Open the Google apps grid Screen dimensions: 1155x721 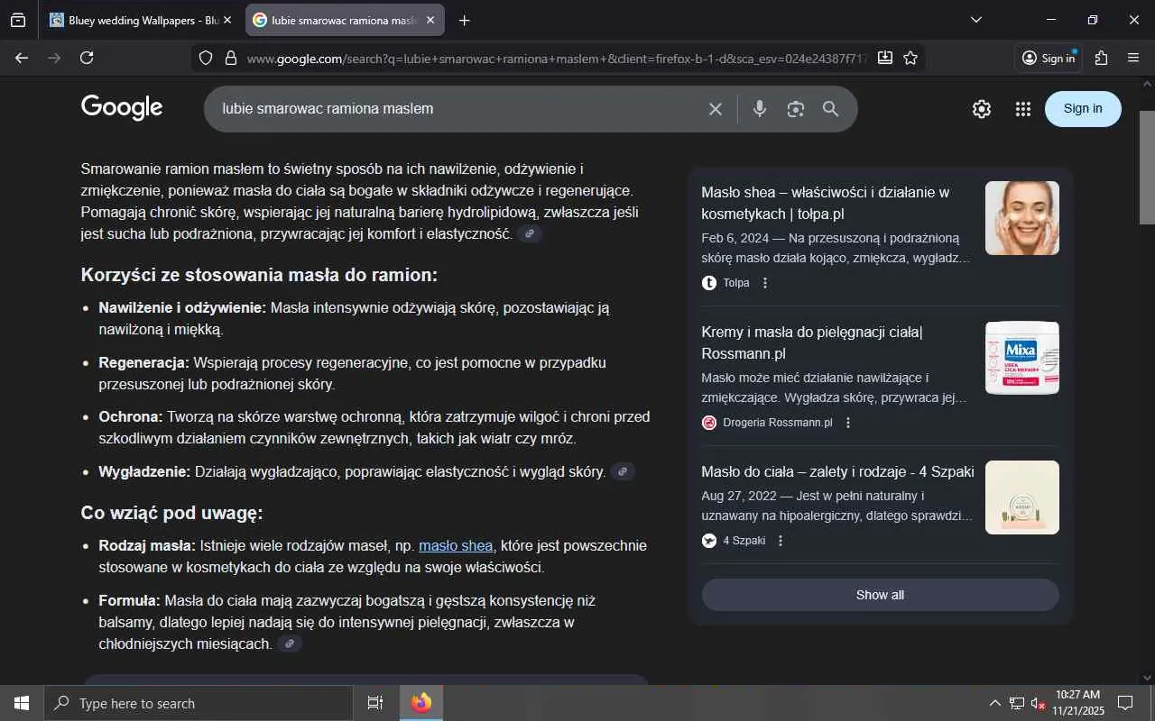pos(1022,109)
